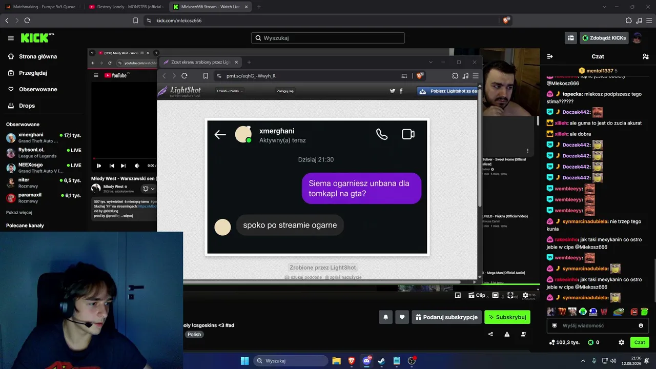Image resolution: width=656 pixels, height=369 pixels.
Task: Toggle theater mode on stream player
Action: [x=495, y=295]
